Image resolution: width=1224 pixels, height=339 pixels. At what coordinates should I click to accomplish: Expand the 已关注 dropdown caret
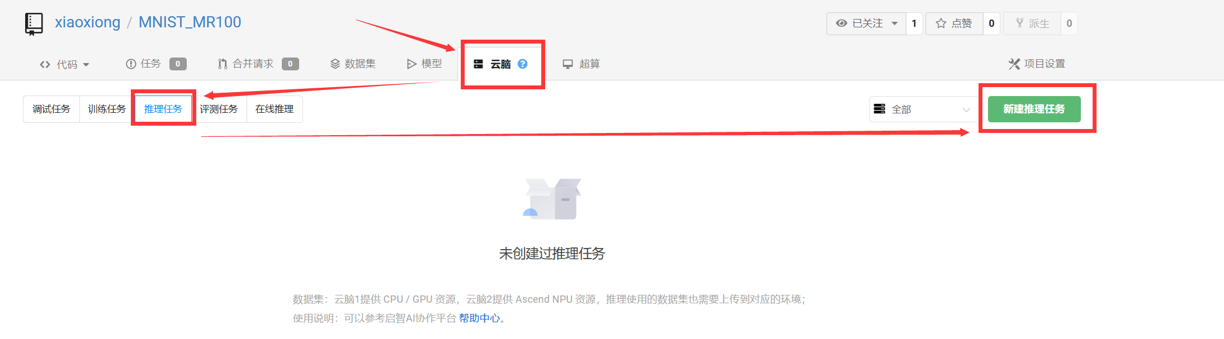point(895,23)
